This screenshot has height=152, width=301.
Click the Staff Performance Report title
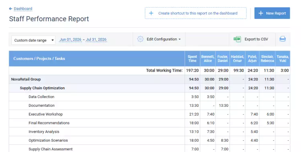pyautogui.click(x=49, y=19)
